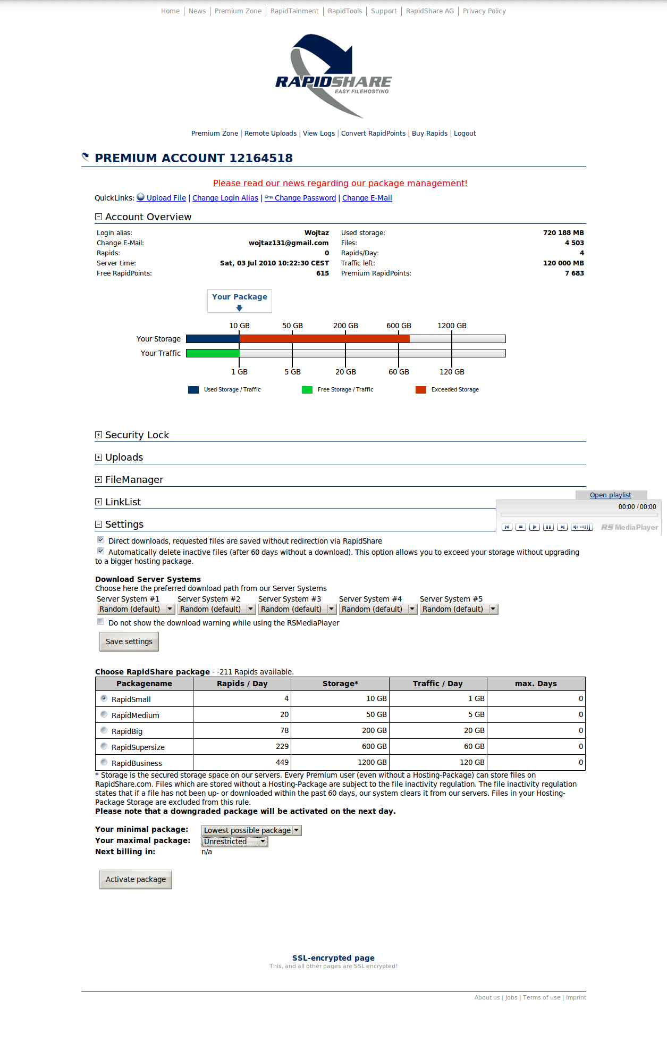
Task: Open Server System #2 dropdown
Action: 217,609
